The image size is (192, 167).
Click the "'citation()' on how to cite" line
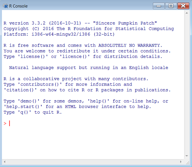(x=87, y=90)
